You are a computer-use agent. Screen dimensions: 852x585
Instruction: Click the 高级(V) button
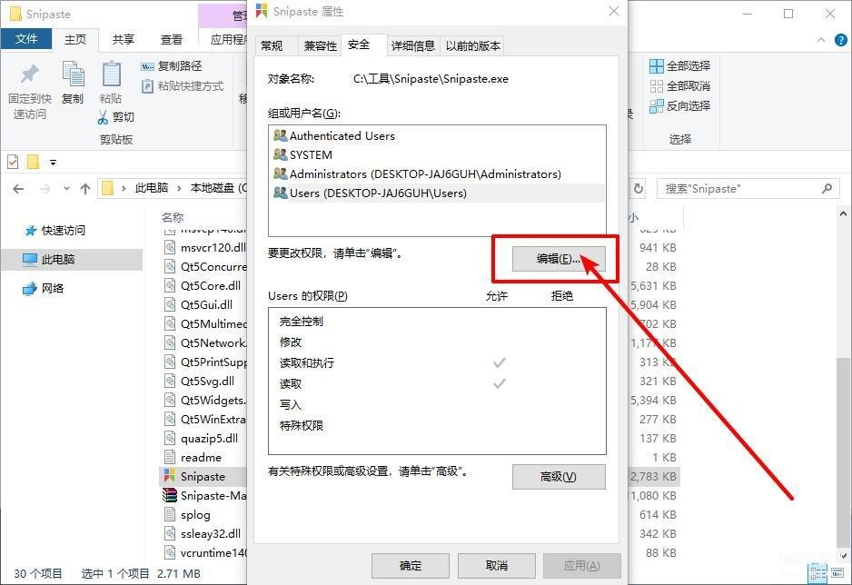tap(559, 476)
